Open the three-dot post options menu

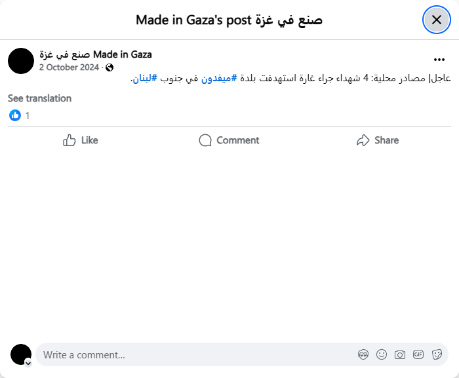[439, 60]
